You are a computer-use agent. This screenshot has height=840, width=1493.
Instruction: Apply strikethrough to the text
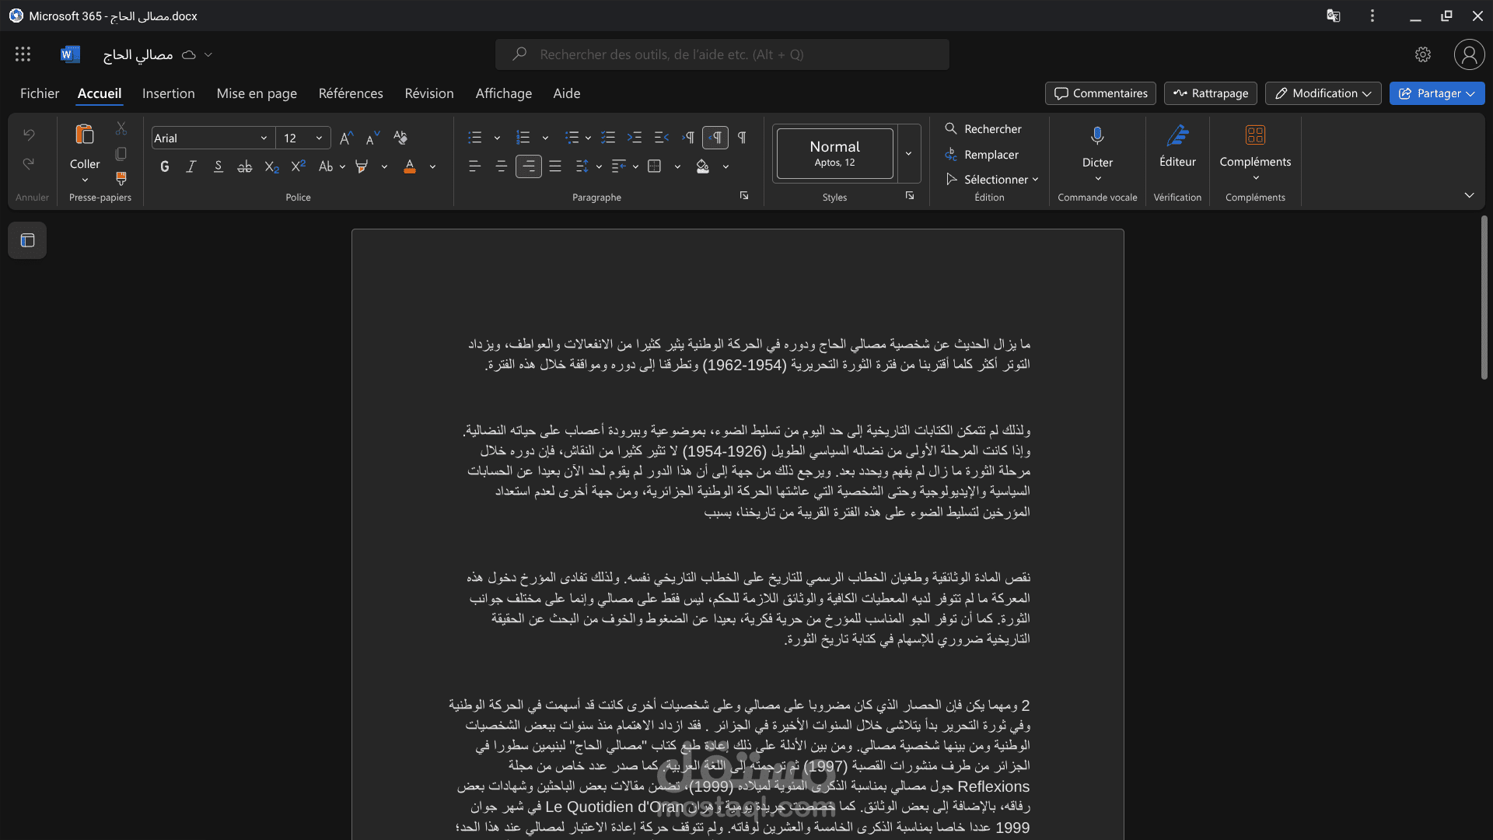(244, 166)
